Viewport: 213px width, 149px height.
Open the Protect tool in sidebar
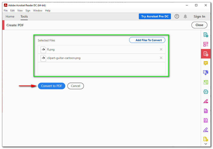coord(206,111)
